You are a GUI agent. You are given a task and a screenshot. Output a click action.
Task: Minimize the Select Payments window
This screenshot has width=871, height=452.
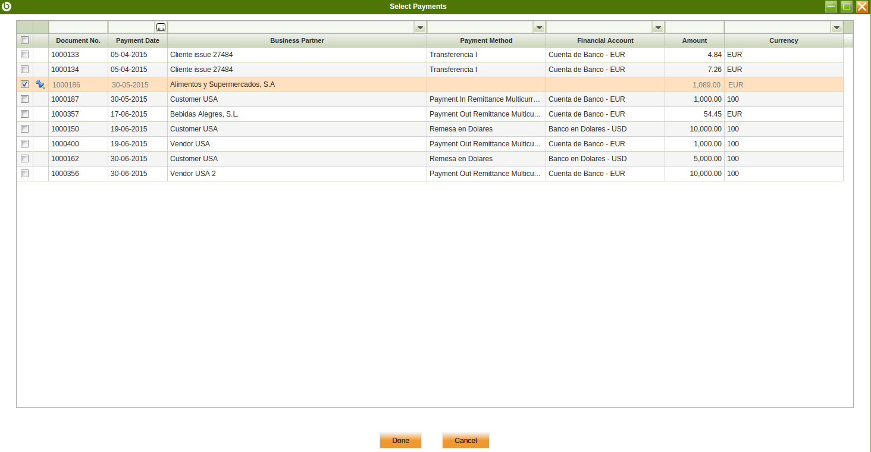[x=831, y=7]
